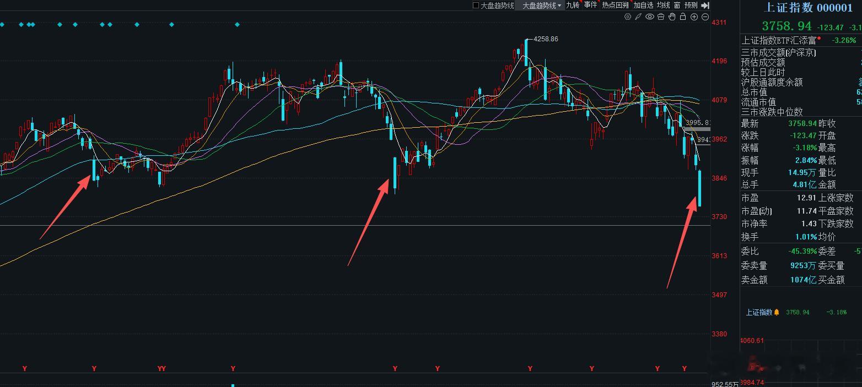Viewport: 862px width, 387px height.
Task: Click the 4311 price axis label
Action: pos(719,23)
